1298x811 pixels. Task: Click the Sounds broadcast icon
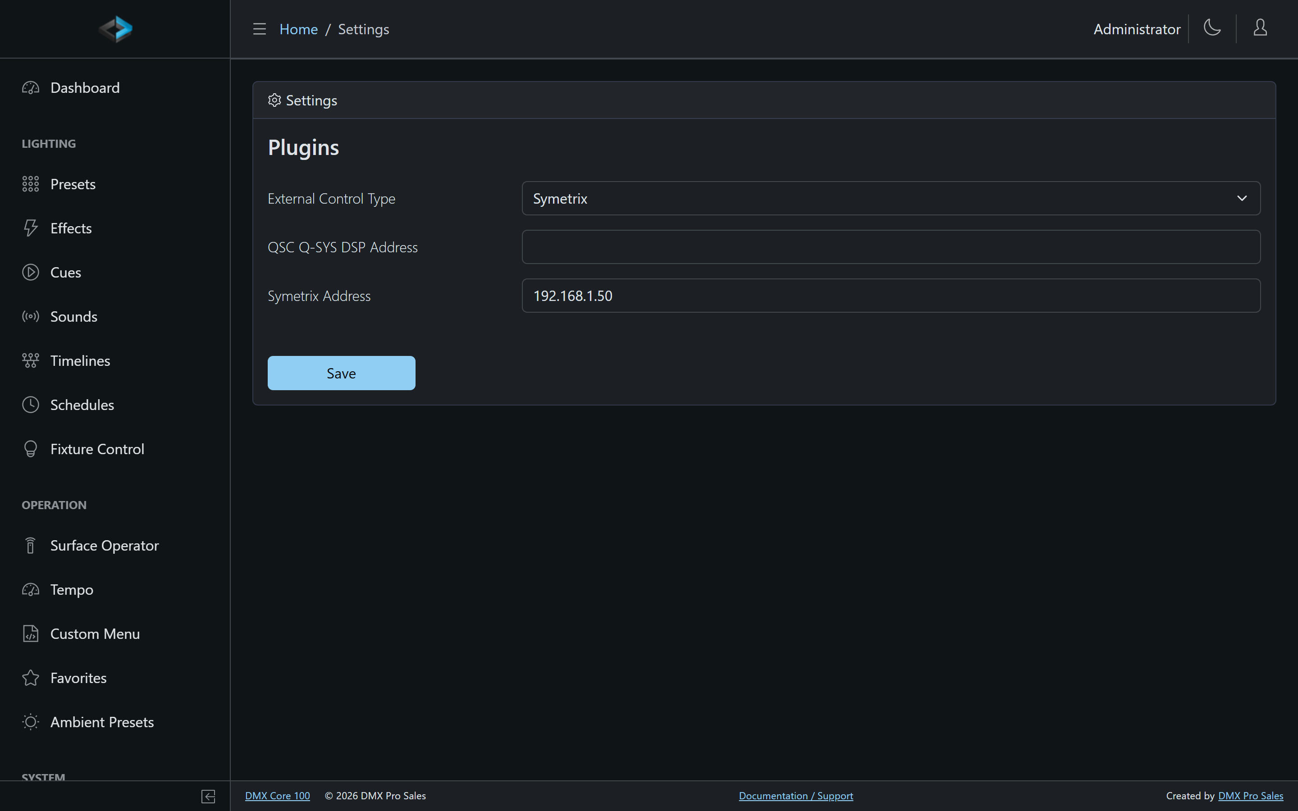pos(31,316)
